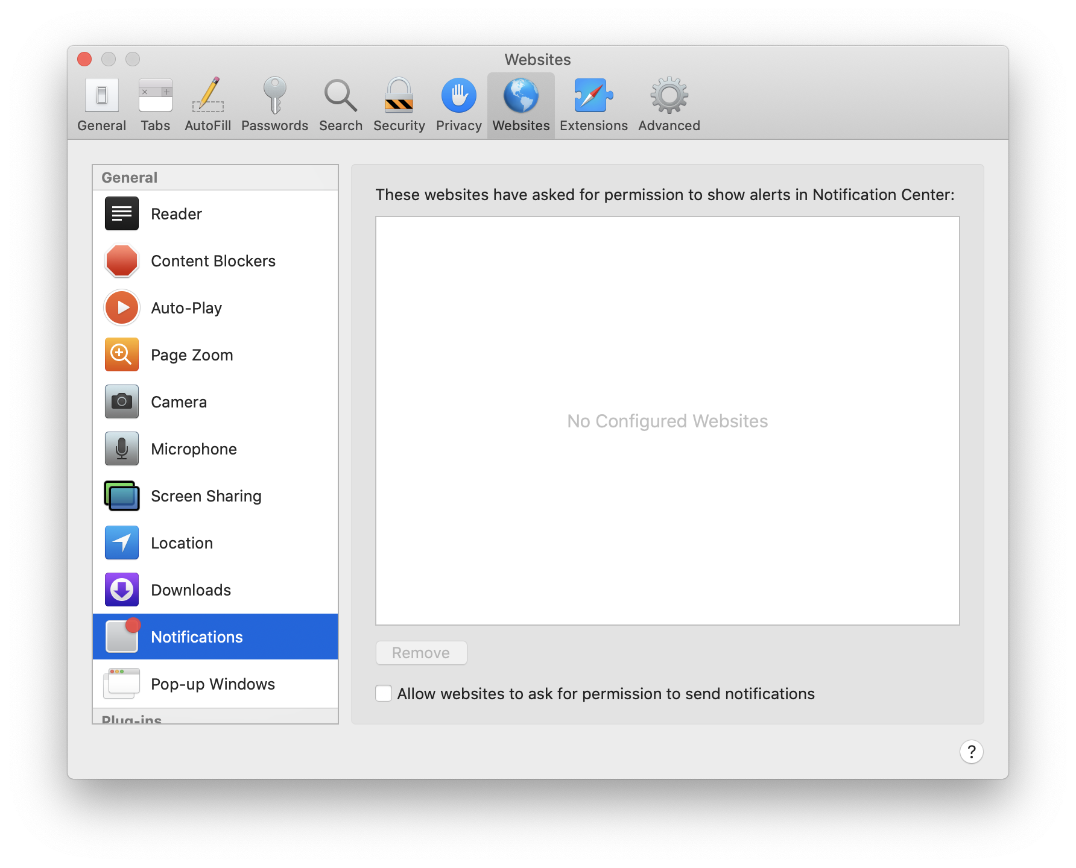This screenshot has width=1076, height=868.
Task: Open the Extensions puzzle piece icon
Action: tap(594, 95)
